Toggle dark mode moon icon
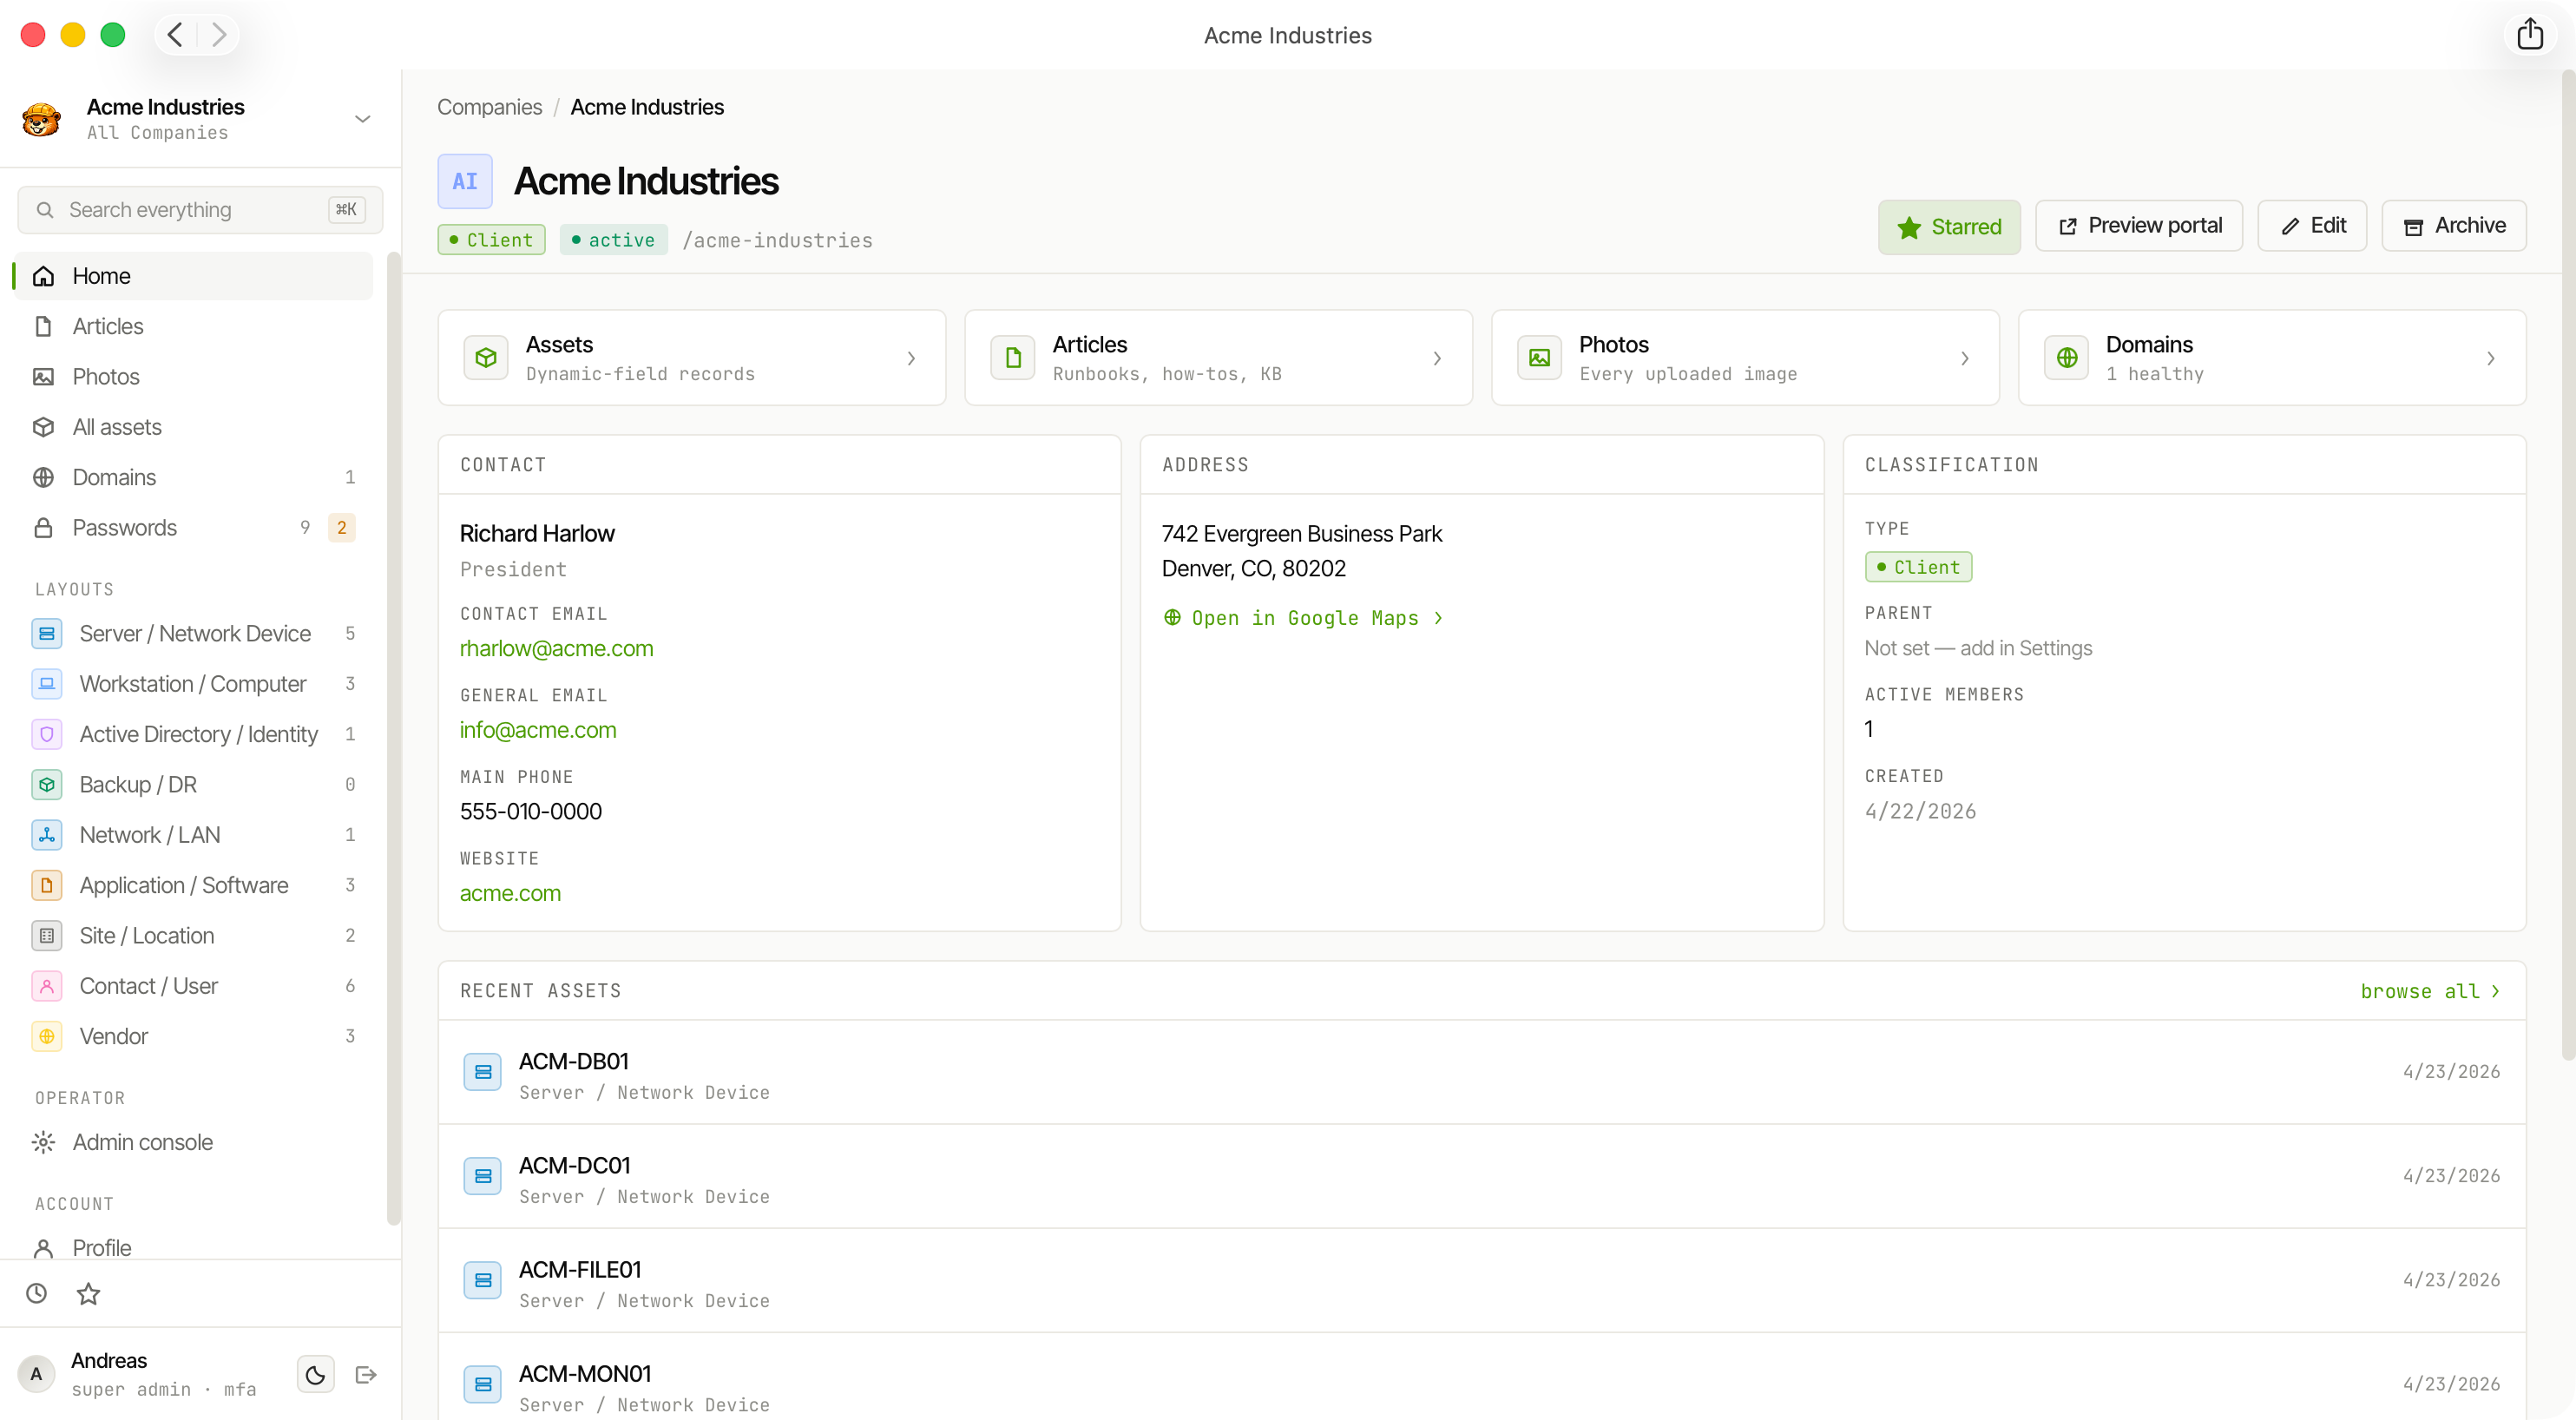Image resolution: width=2576 pixels, height=1420 pixels. coord(315,1374)
